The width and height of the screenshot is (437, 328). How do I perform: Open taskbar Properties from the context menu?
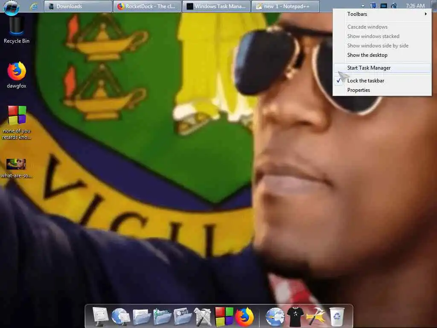point(382,90)
